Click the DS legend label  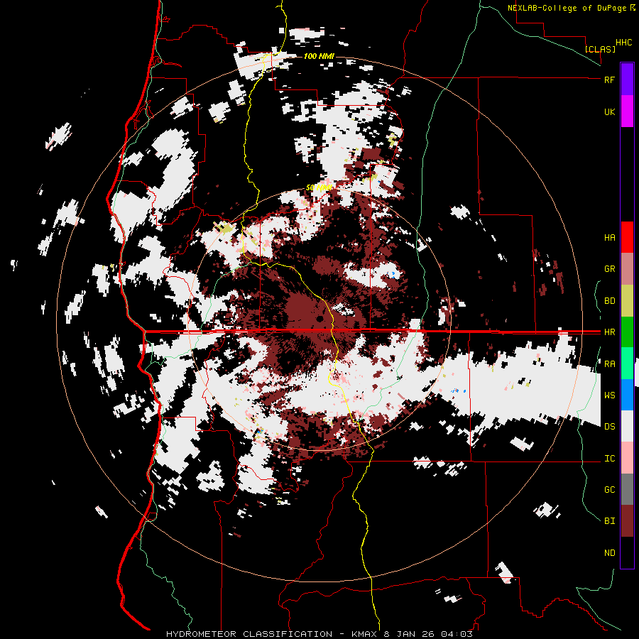pyautogui.click(x=609, y=427)
